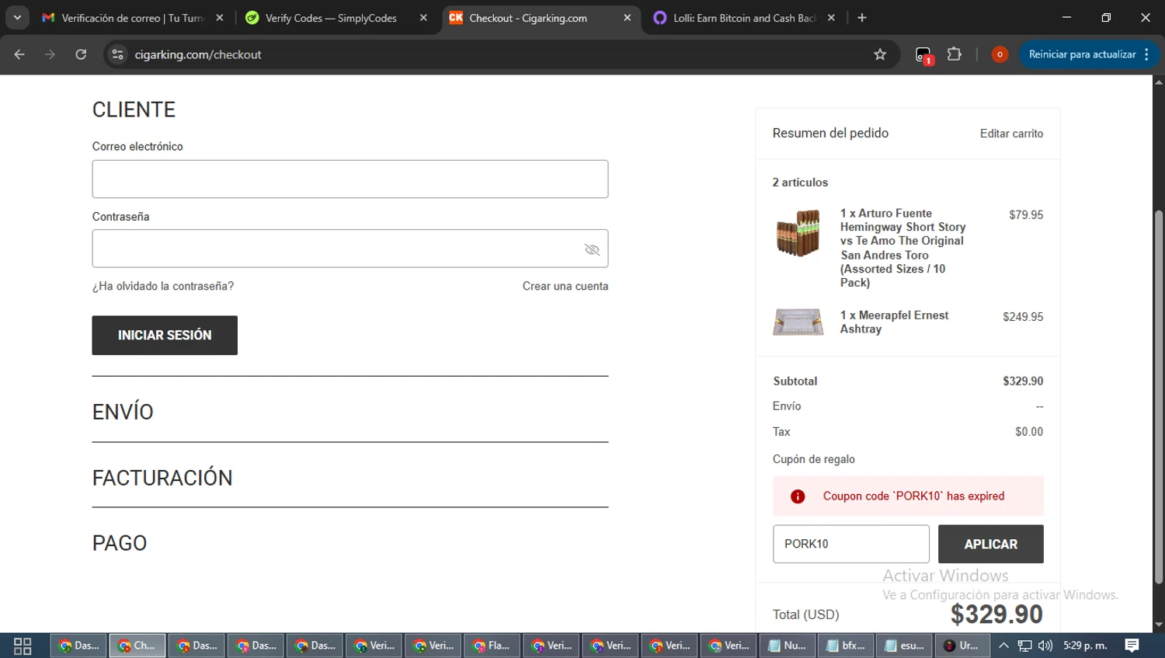The height and width of the screenshot is (658, 1165).
Task: Click the Subtotal $329.90 amount
Action: point(1023,381)
